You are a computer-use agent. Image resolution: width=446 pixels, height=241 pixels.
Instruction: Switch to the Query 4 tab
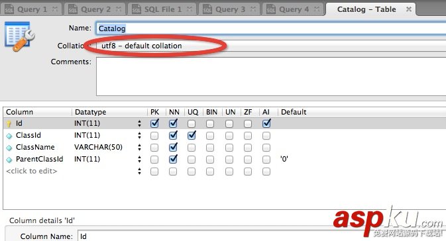[293, 9]
